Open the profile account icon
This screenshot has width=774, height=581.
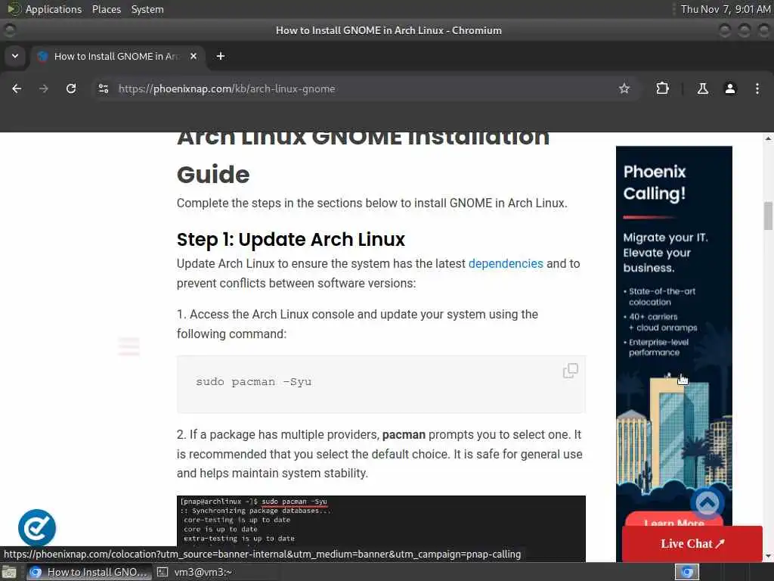[x=729, y=89]
